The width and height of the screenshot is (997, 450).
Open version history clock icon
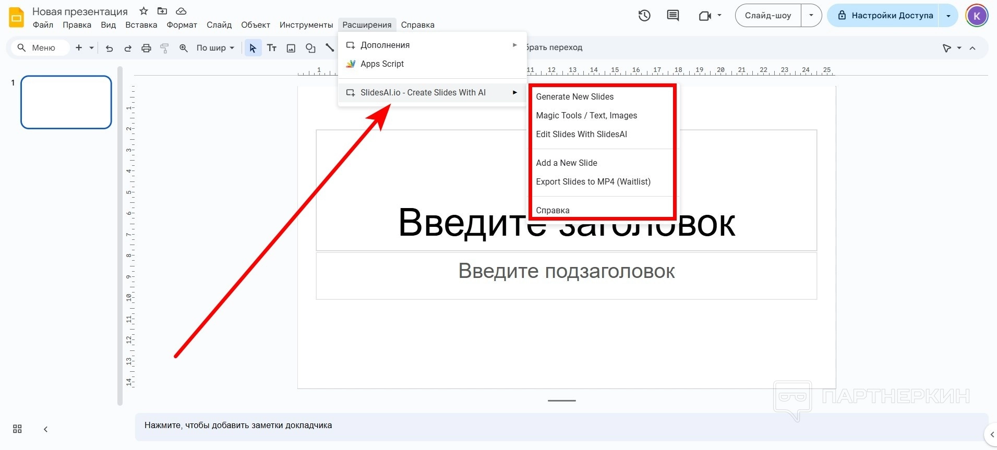[x=644, y=16]
